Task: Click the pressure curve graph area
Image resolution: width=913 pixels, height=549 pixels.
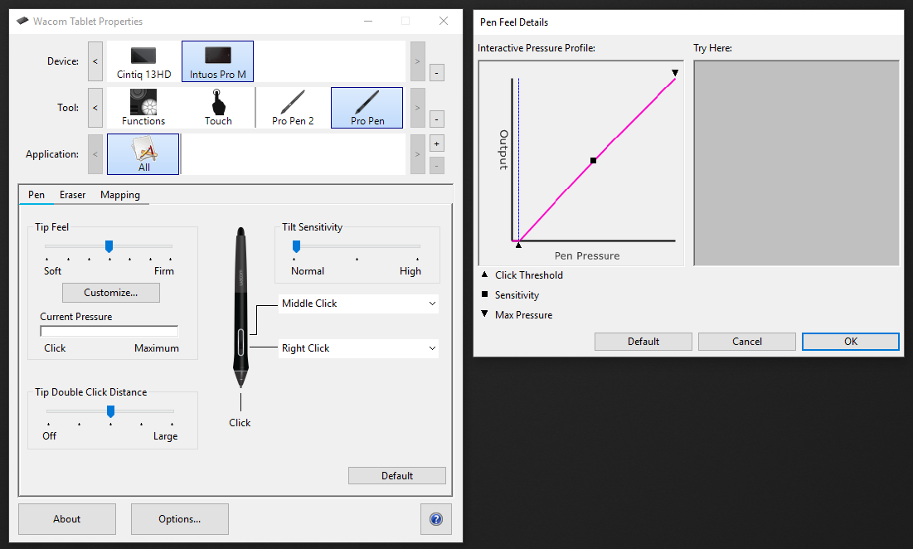Action: (581, 163)
